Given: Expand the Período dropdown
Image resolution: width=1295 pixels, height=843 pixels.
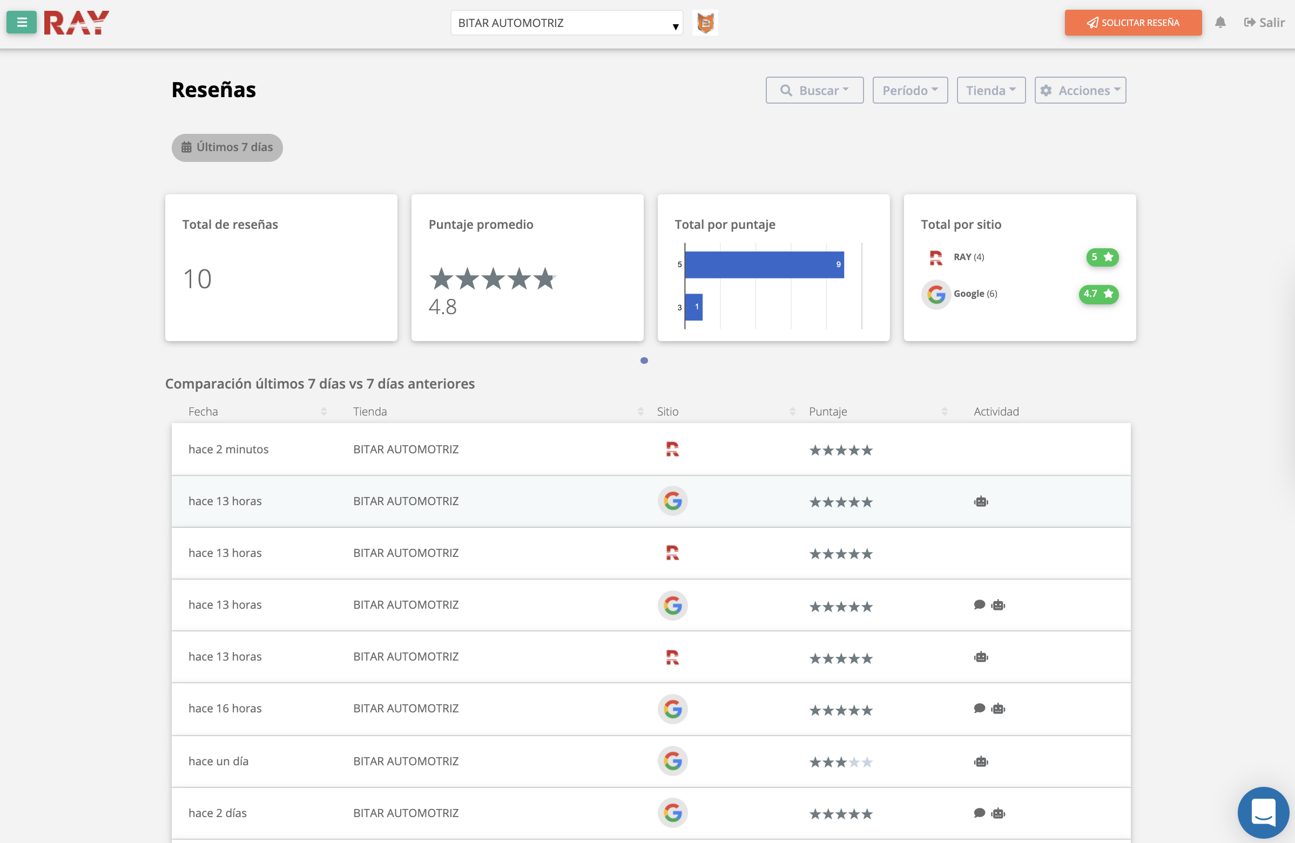Looking at the screenshot, I should click(910, 90).
